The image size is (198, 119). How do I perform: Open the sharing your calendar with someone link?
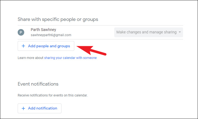tap(70, 58)
